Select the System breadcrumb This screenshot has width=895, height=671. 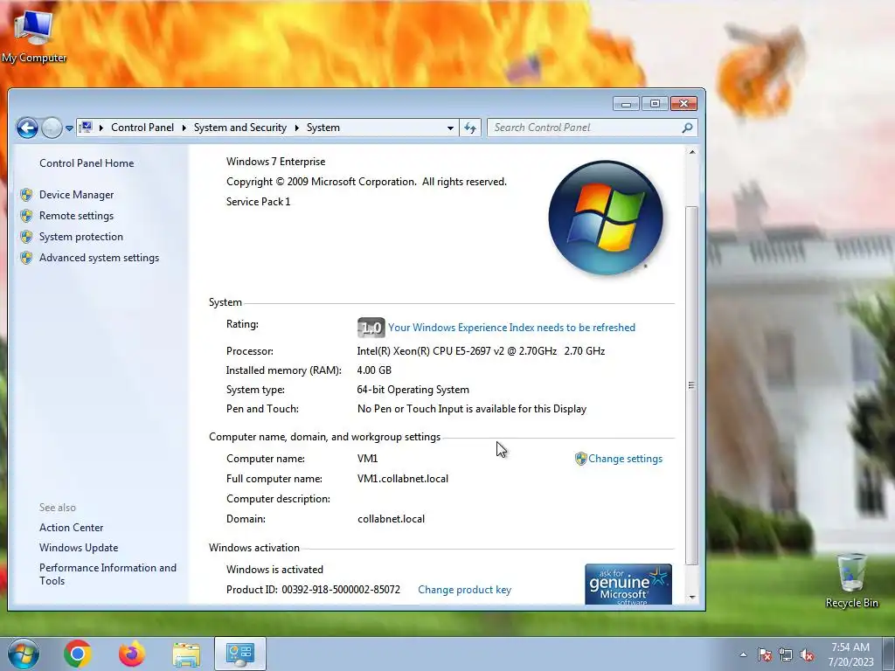(x=323, y=128)
